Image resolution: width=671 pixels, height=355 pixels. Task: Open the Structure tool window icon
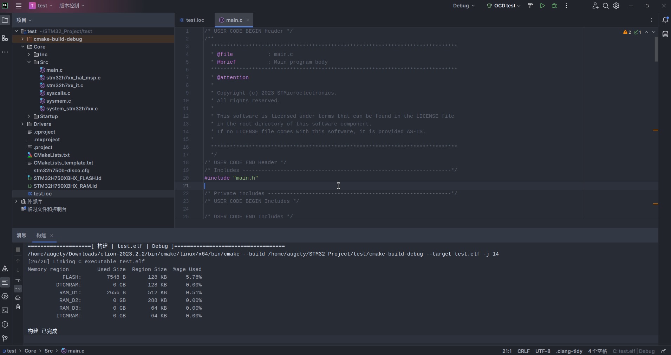tap(5, 38)
